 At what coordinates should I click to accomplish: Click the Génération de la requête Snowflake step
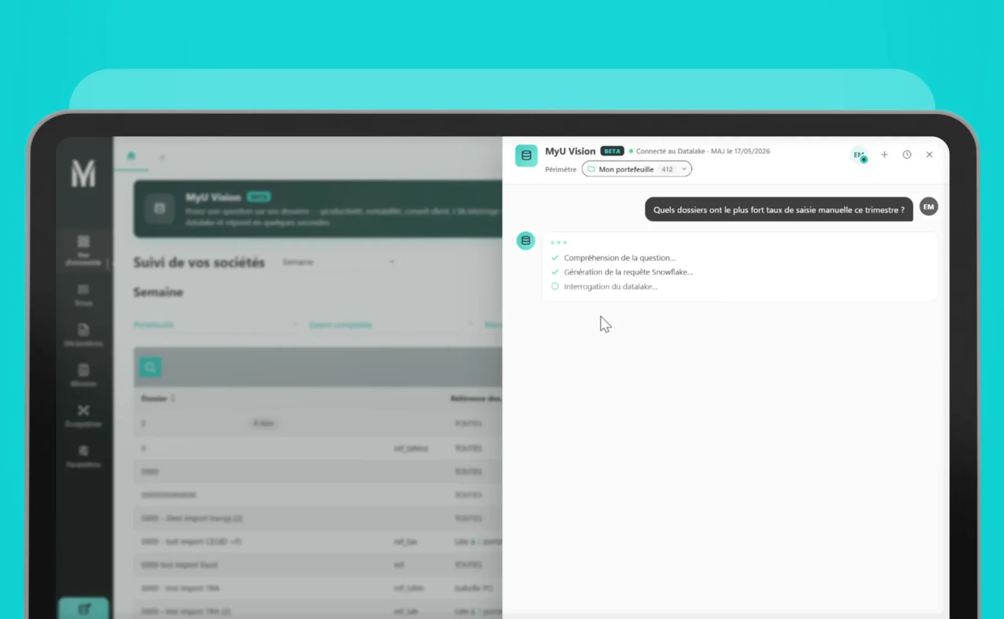click(x=628, y=272)
